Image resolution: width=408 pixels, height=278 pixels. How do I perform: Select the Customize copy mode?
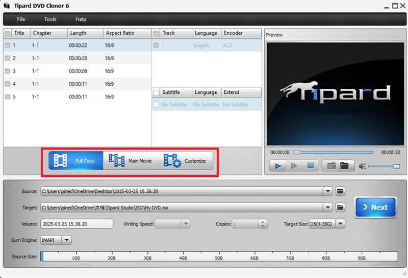click(x=186, y=161)
